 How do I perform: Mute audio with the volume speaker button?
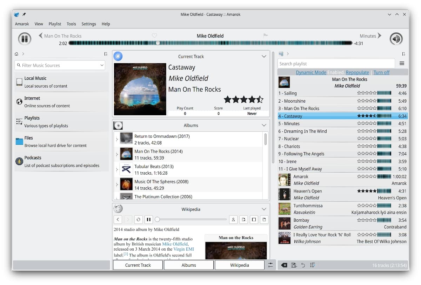[x=396, y=39]
